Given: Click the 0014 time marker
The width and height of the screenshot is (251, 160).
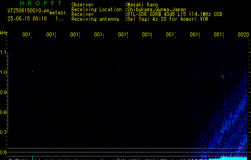Looking at the screenshot, I should coord(99,34).
